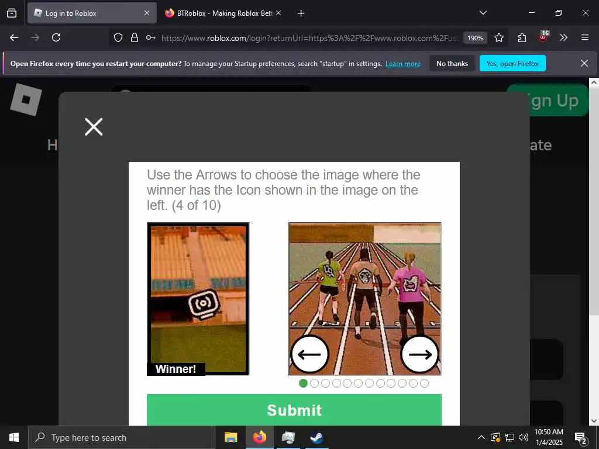Close the Log in to Roblox tab
The image size is (599, 449).
click(147, 13)
